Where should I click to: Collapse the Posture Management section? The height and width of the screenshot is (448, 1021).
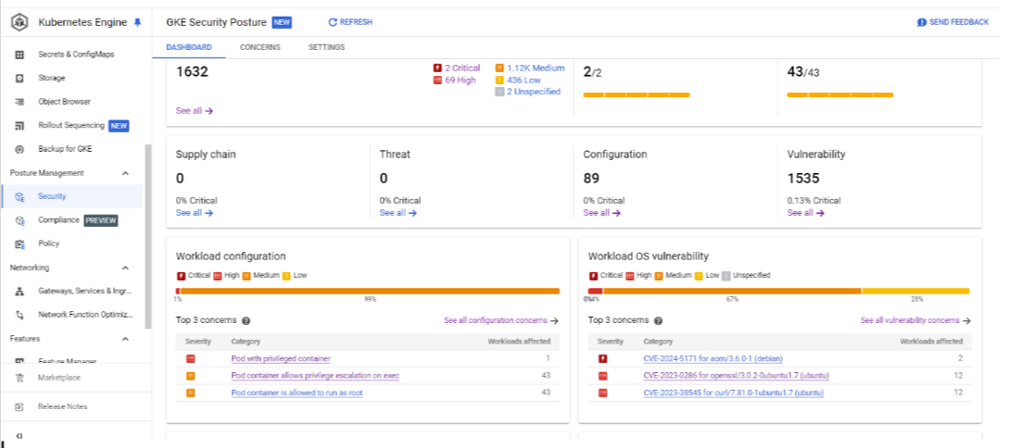(x=125, y=173)
